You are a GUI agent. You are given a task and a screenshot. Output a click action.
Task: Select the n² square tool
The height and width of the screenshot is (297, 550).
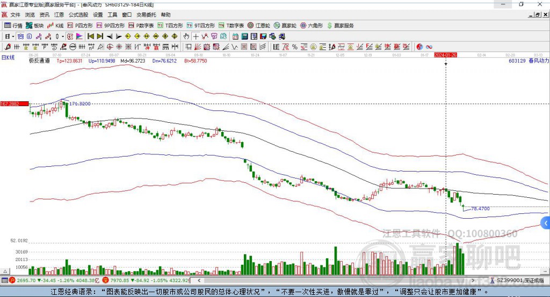coord(91,47)
